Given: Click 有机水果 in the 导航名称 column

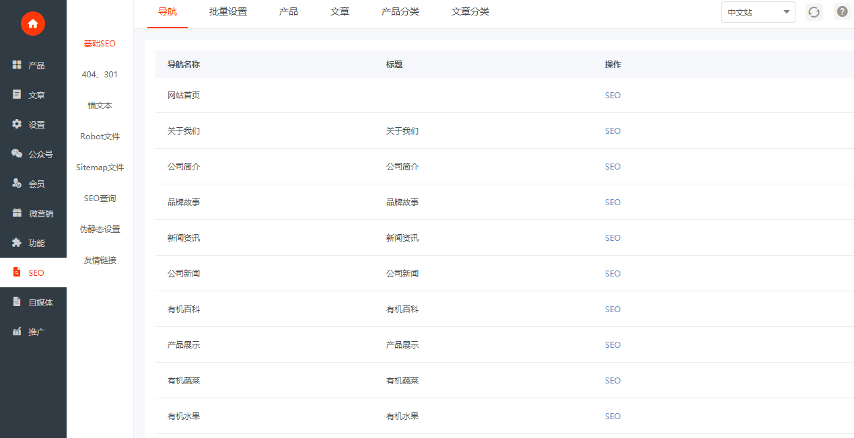Looking at the screenshot, I should [x=184, y=416].
